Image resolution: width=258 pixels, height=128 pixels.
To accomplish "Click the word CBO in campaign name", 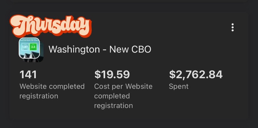I will [141, 49].
